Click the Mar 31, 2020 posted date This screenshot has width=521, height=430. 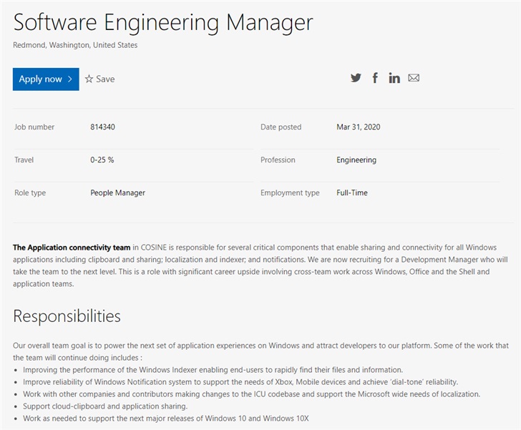coord(358,127)
